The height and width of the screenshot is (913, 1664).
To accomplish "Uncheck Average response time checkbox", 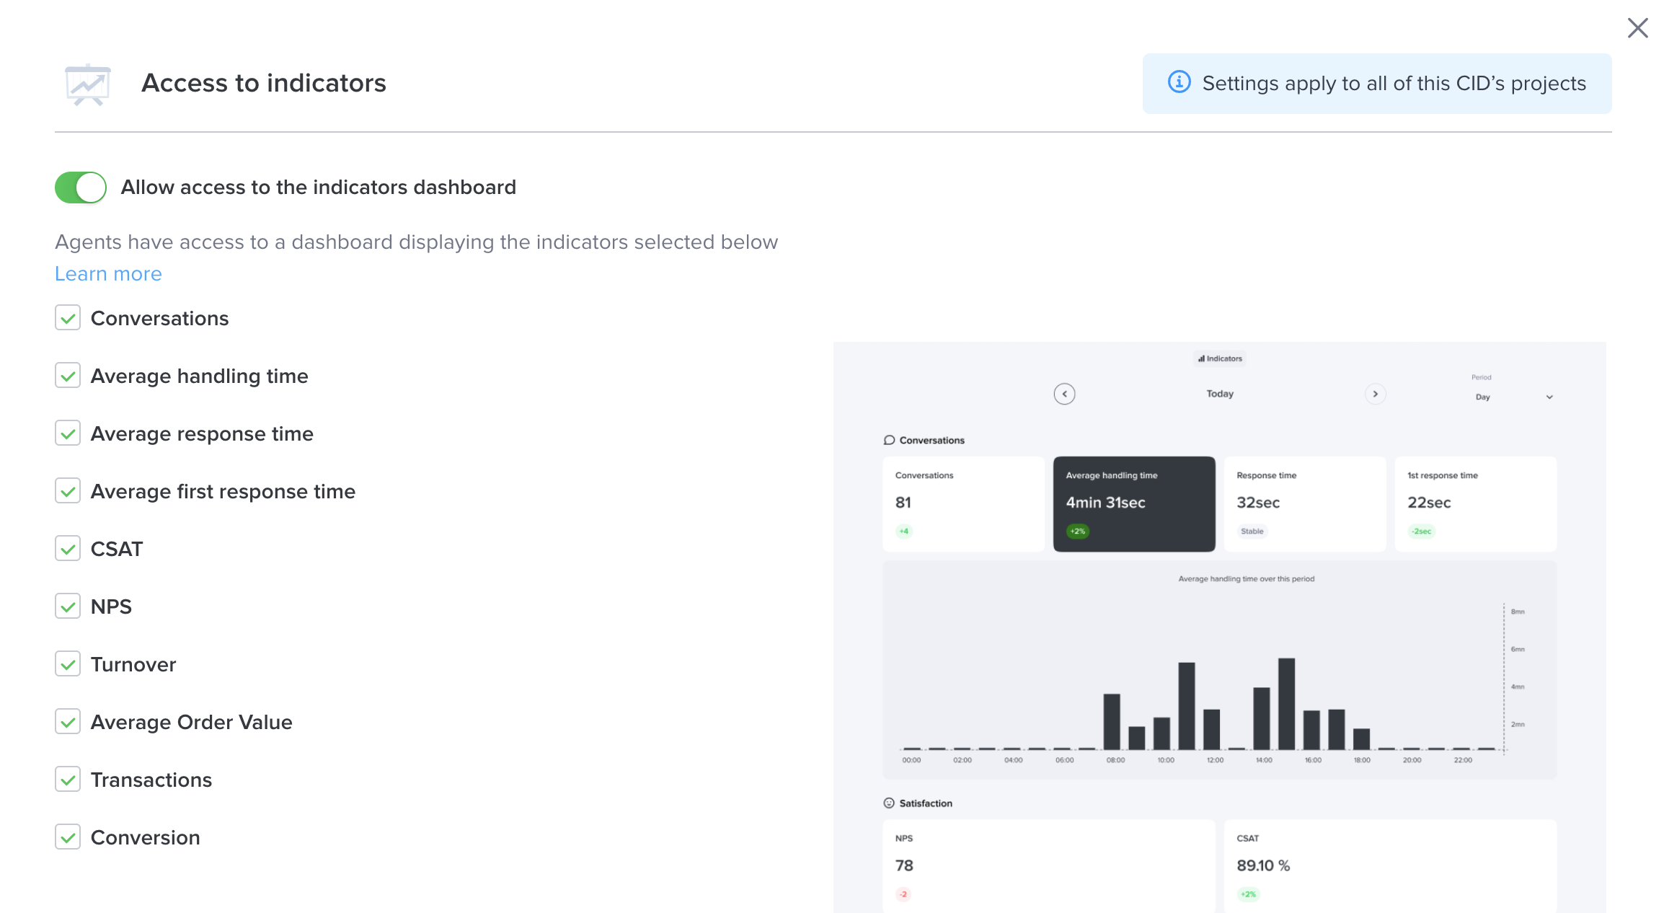I will point(68,433).
